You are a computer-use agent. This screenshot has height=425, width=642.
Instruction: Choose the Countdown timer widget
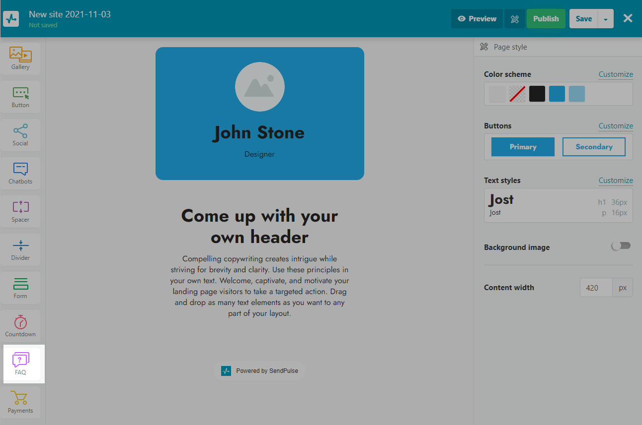coord(20,326)
